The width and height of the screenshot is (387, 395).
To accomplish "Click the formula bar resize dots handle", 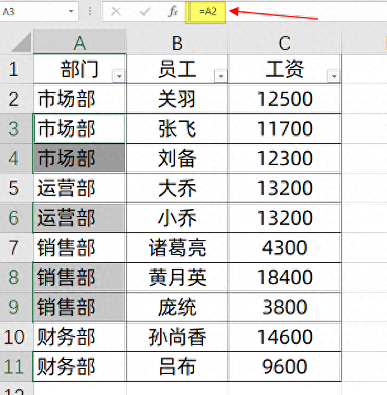I will [90, 11].
